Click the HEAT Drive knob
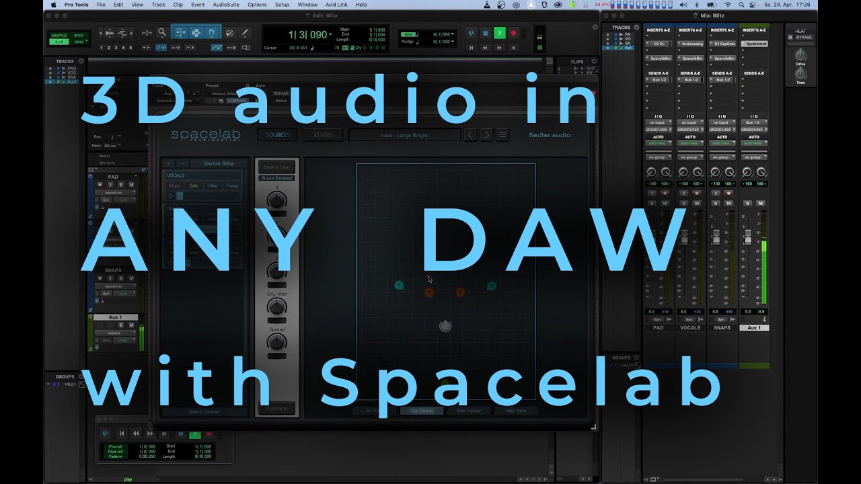Screen dimensions: 861x484 [x=800, y=54]
